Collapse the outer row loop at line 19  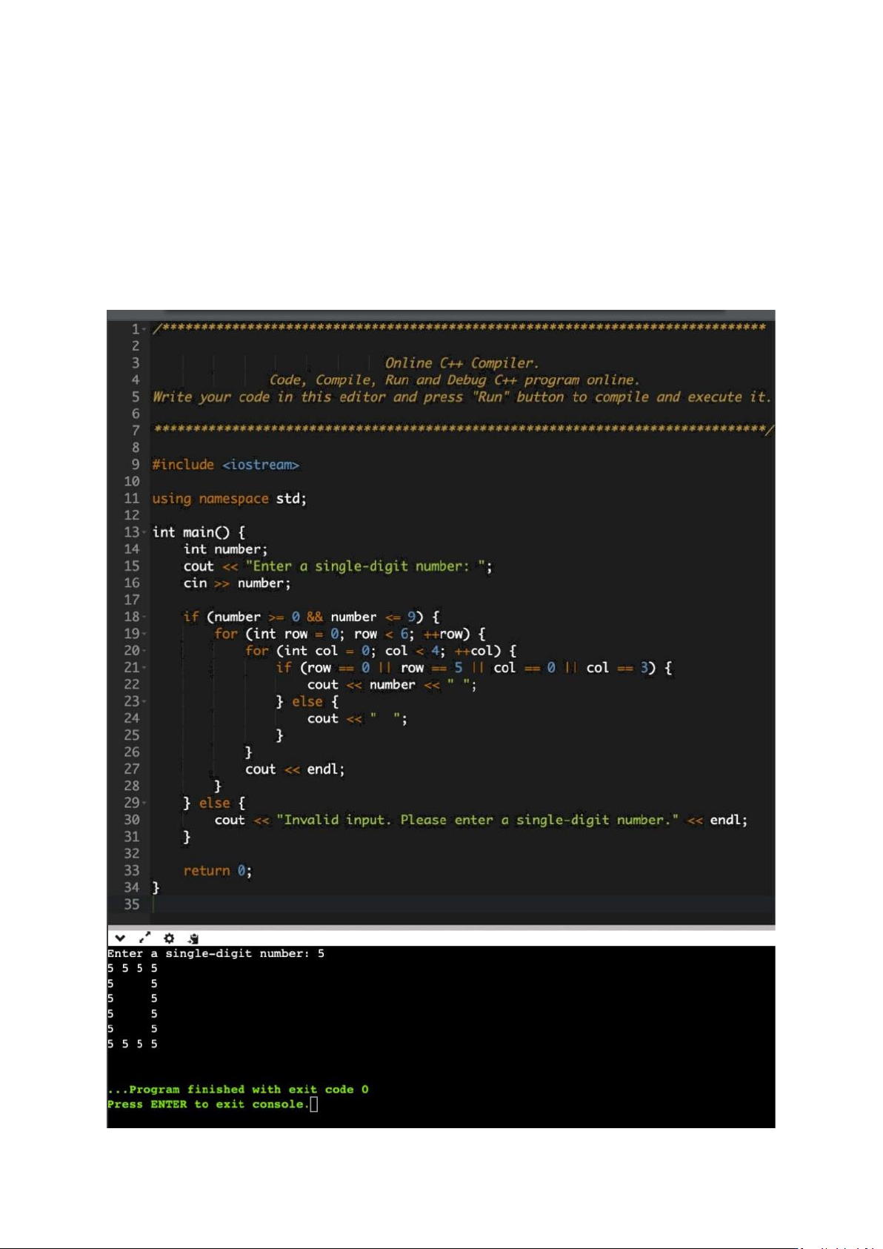pos(144,634)
